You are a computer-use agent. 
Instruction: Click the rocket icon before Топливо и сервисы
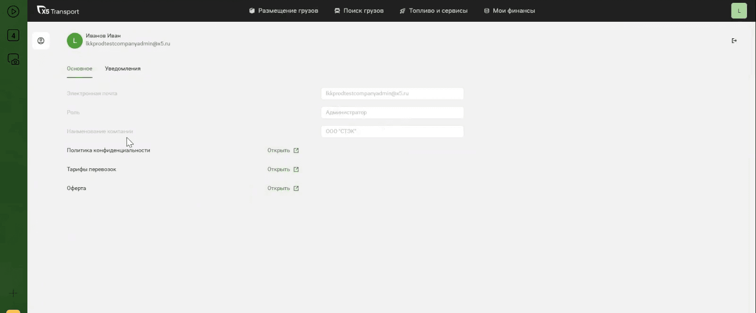pos(403,11)
